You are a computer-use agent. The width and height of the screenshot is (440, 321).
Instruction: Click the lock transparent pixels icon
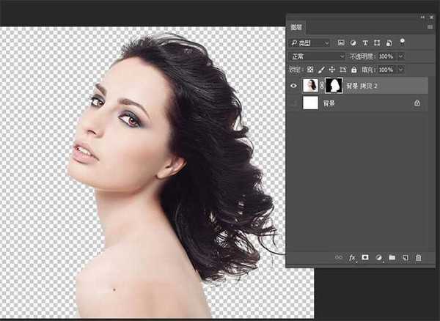coord(310,70)
